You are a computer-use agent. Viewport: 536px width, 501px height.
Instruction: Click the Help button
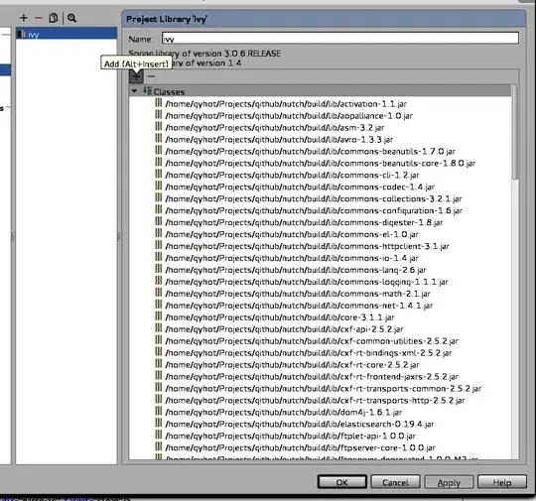coord(502,482)
